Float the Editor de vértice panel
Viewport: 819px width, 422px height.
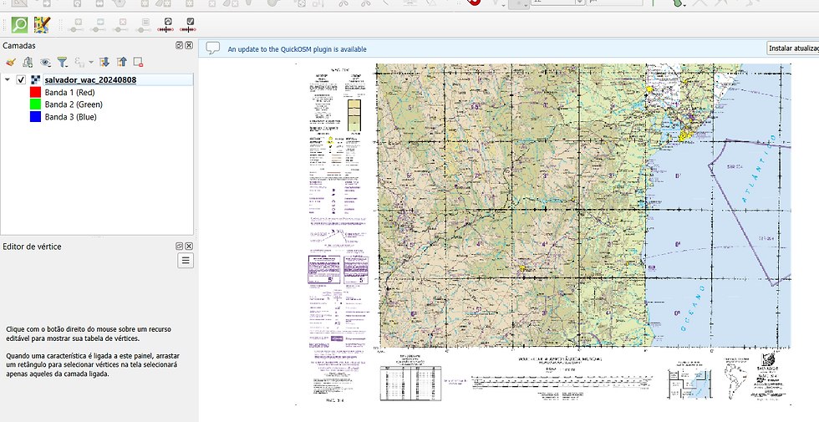pos(180,246)
